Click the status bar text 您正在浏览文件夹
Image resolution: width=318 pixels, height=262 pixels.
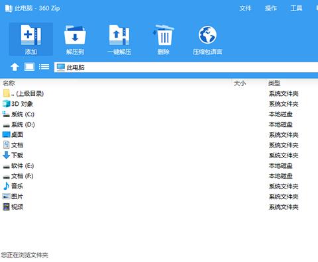pyautogui.click(x=25, y=255)
